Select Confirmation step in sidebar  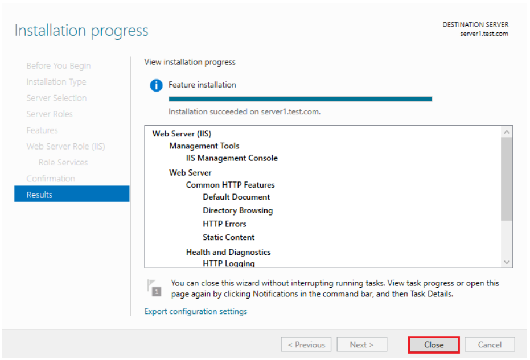point(51,179)
